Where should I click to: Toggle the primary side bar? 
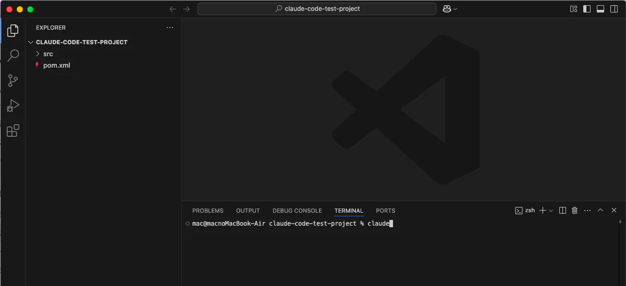point(587,9)
